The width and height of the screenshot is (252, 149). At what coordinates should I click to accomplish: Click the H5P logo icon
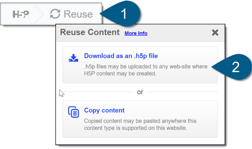(21, 14)
